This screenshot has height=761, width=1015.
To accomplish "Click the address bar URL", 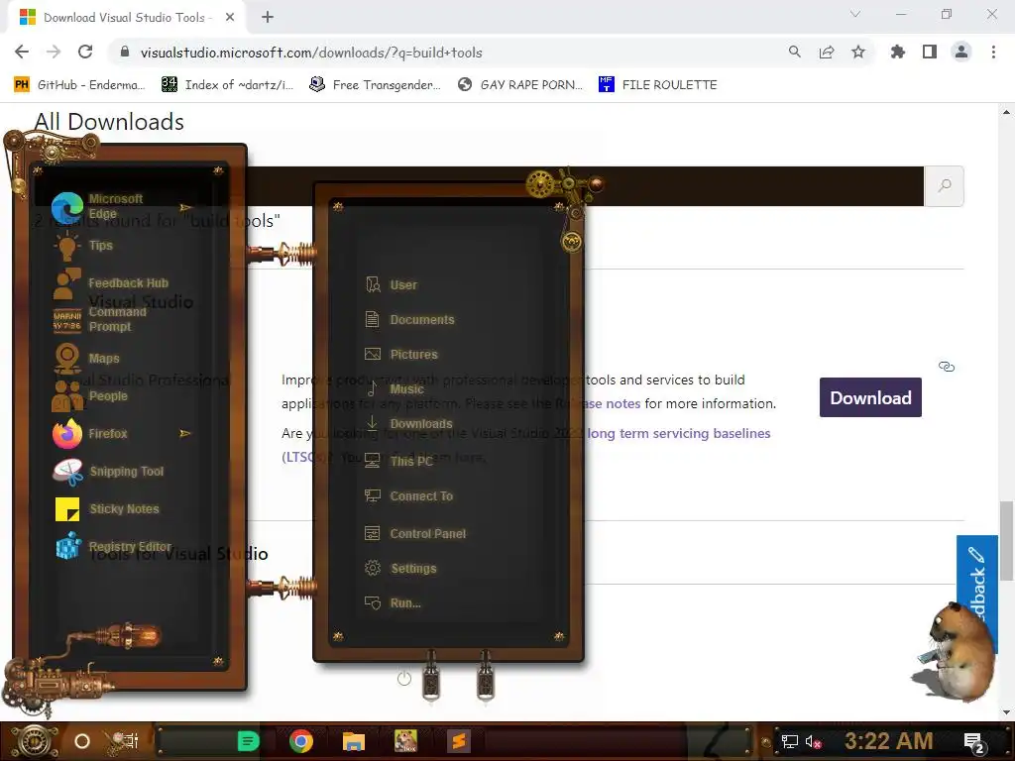I will click(310, 53).
